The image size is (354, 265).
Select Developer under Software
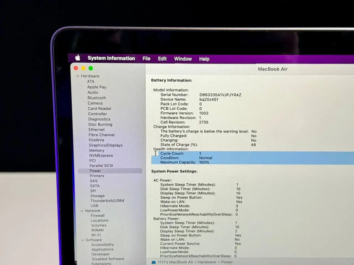click(101, 254)
